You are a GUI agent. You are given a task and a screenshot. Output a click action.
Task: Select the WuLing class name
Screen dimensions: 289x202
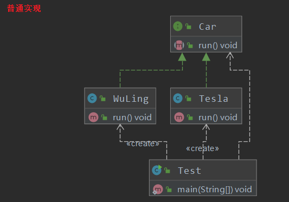(131, 99)
